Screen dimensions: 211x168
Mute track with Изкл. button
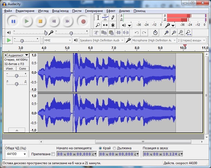pyautogui.click(x=10, y=69)
